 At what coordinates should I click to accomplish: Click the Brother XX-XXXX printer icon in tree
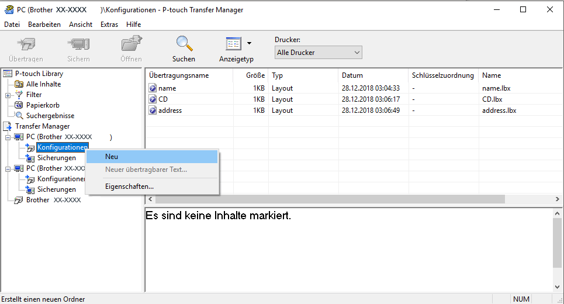pyautogui.click(x=19, y=200)
